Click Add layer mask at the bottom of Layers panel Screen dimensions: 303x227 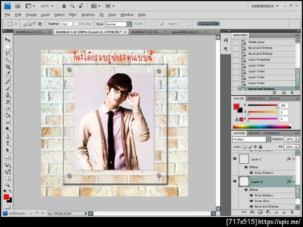click(x=260, y=212)
